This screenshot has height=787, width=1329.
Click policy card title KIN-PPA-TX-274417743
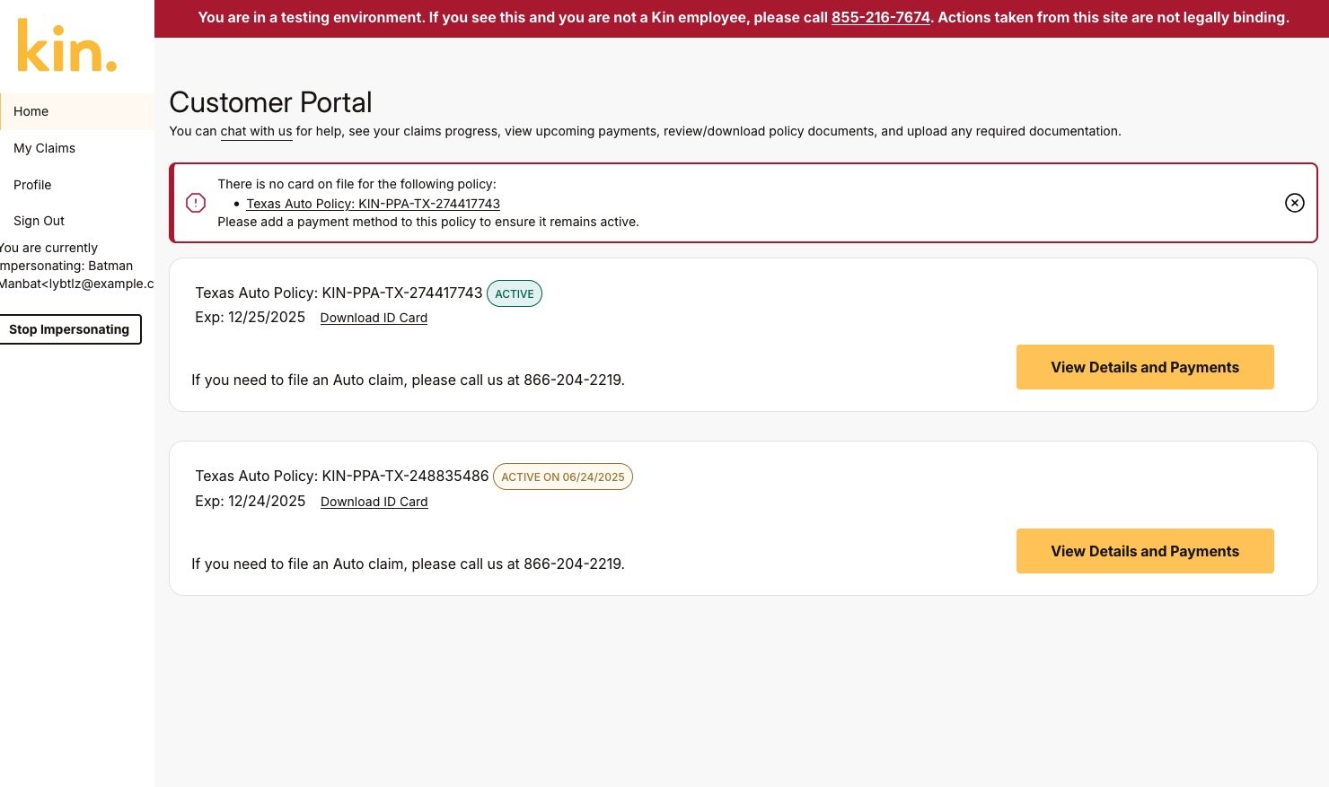click(x=339, y=293)
